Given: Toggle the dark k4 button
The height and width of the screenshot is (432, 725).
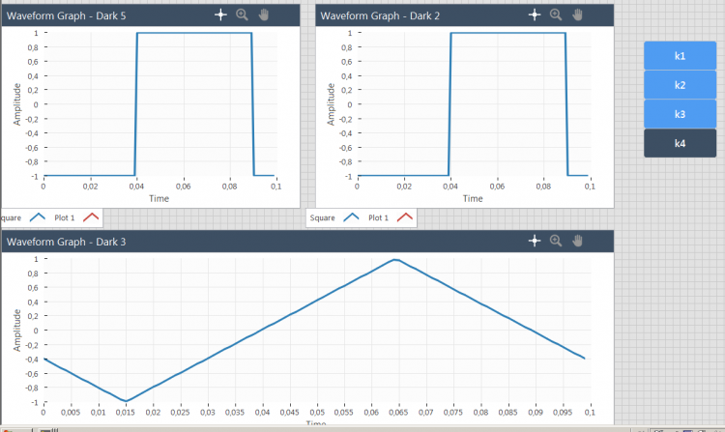Looking at the screenshot, I should click(680, 143).
